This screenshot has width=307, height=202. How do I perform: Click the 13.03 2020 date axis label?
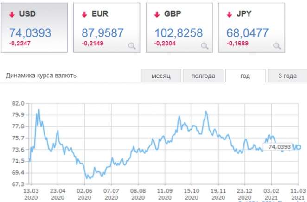[30, 193]
